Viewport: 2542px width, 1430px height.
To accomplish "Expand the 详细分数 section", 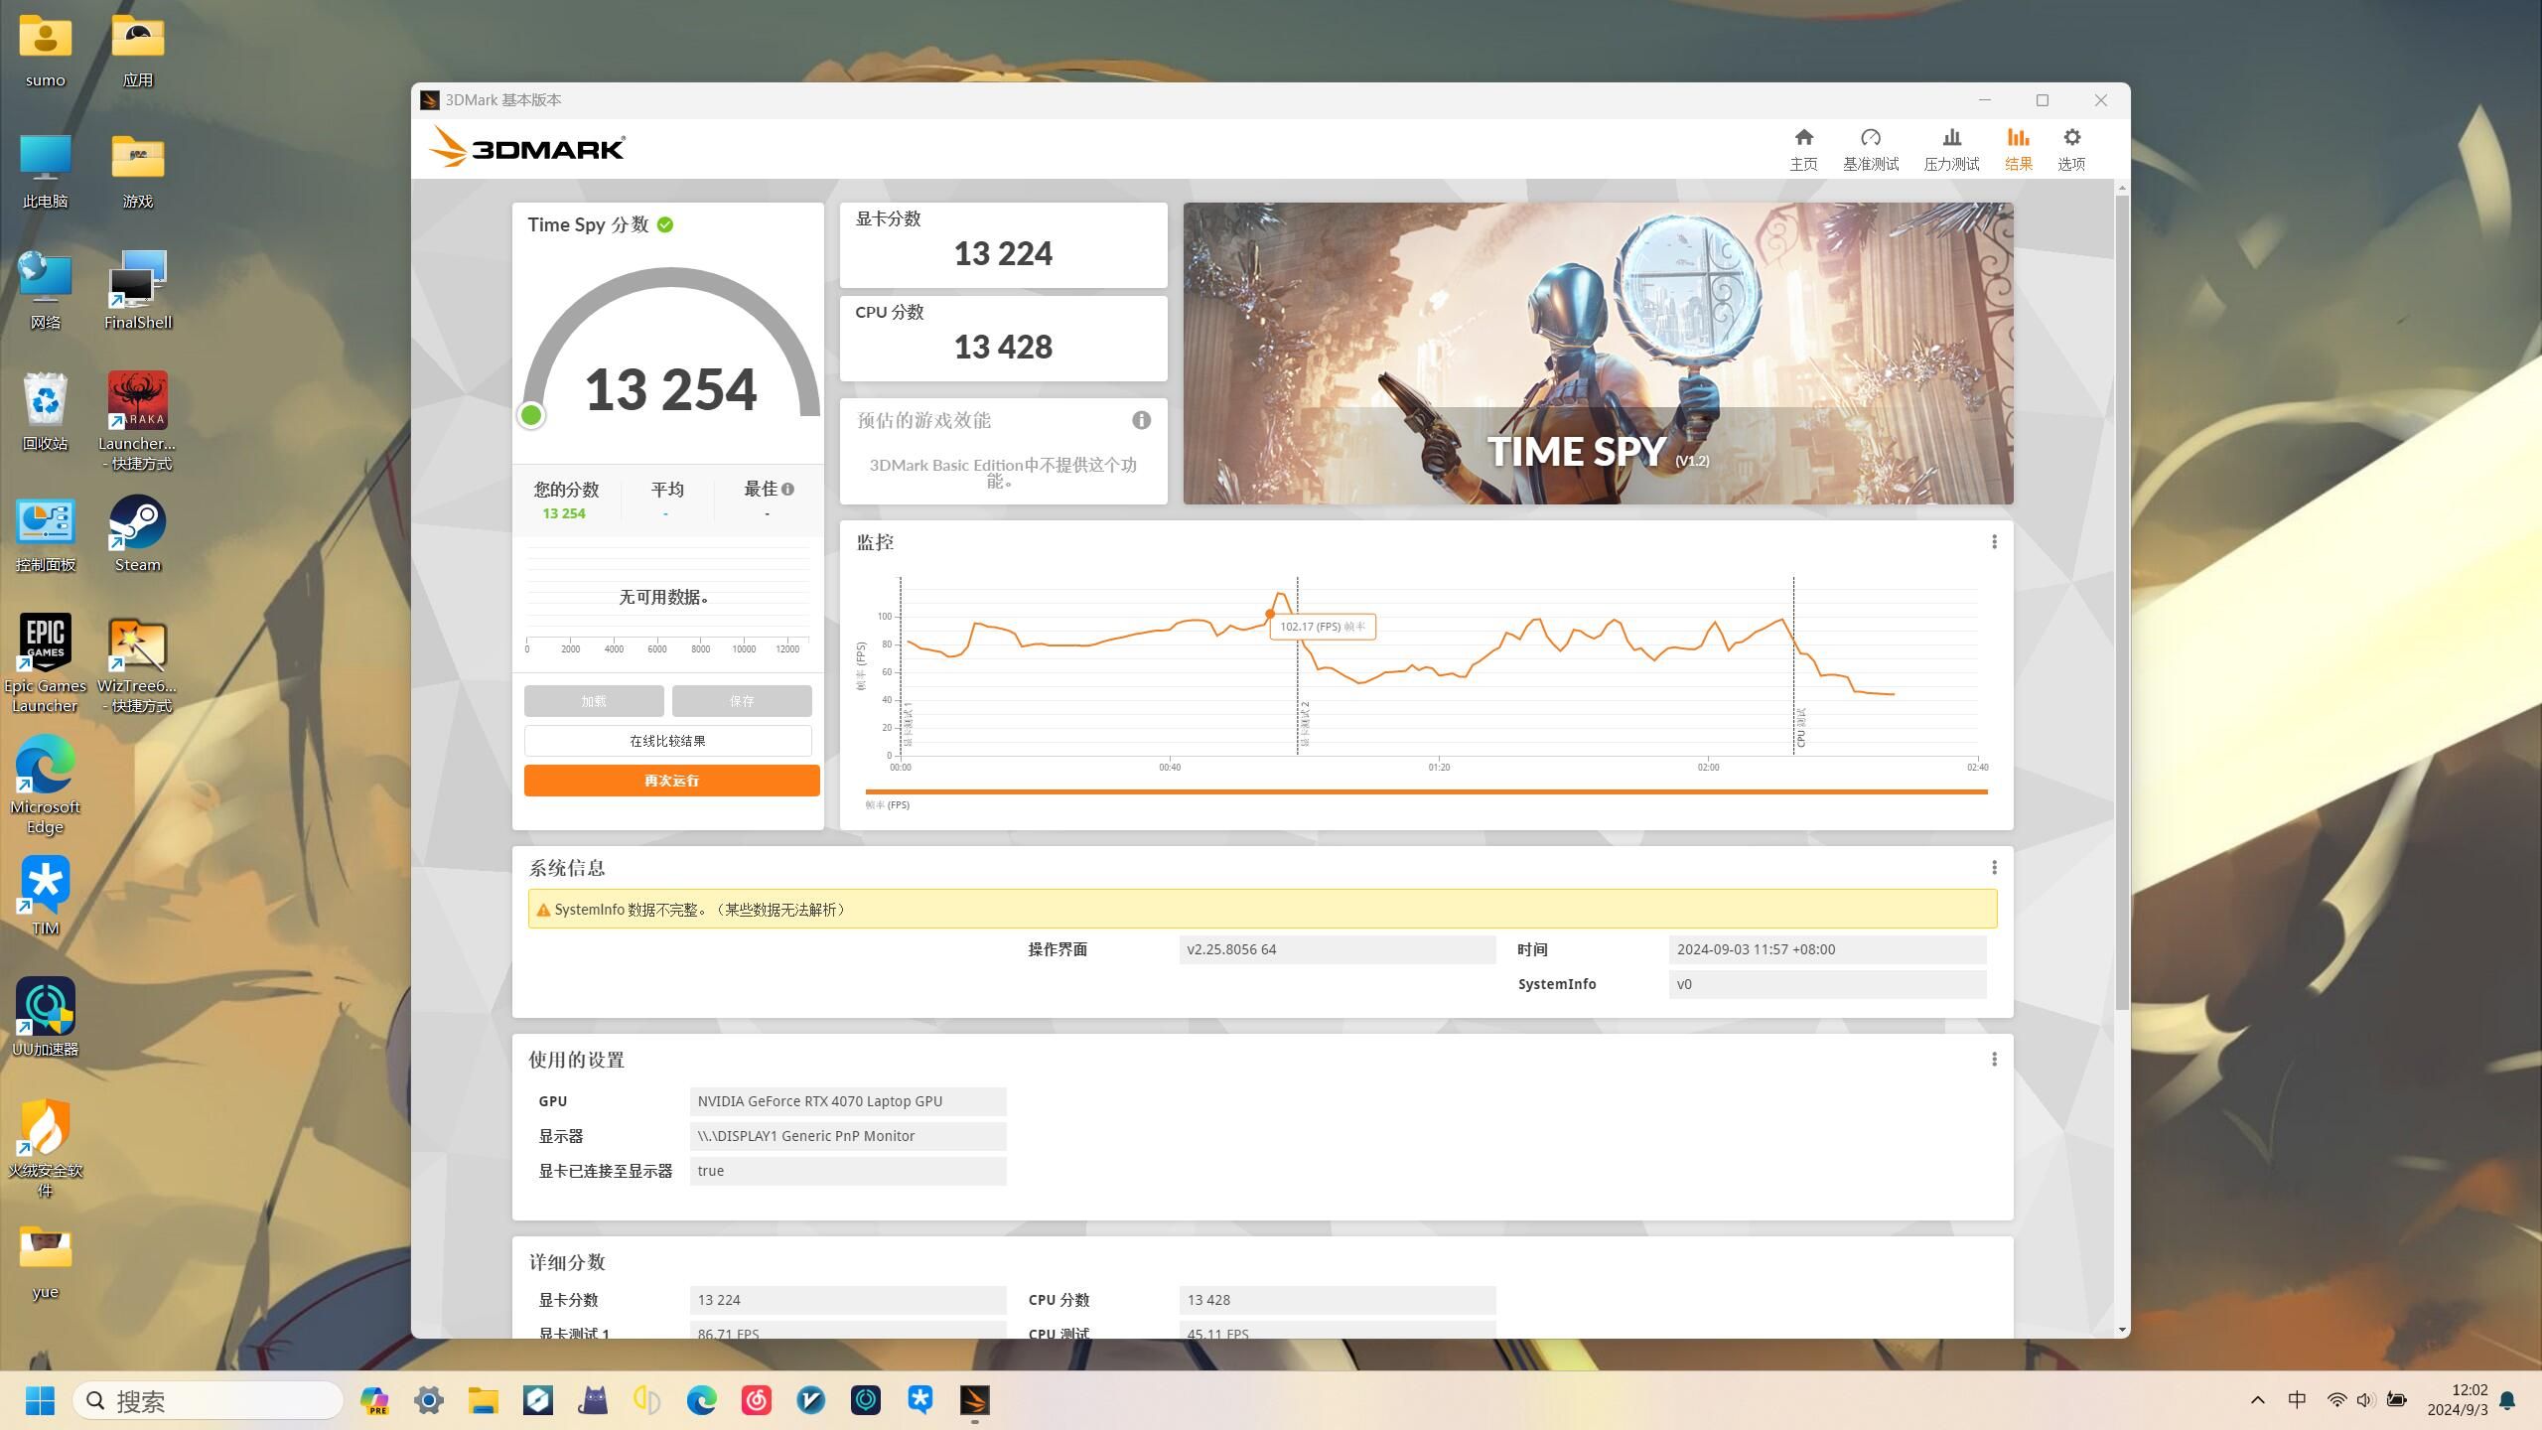I will (x=567, y=1260).
